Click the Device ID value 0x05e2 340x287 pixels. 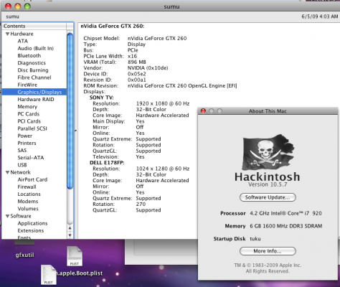pyautogui.click(x=137, y=74)
